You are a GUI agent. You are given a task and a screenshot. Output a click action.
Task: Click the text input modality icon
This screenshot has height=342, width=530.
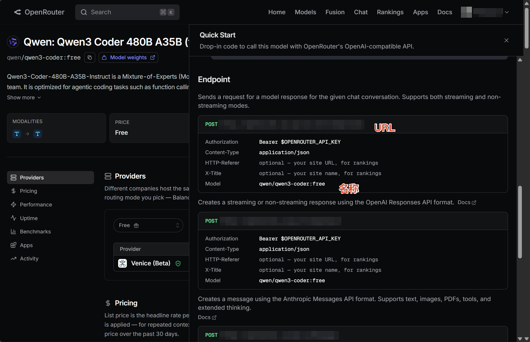17,134
